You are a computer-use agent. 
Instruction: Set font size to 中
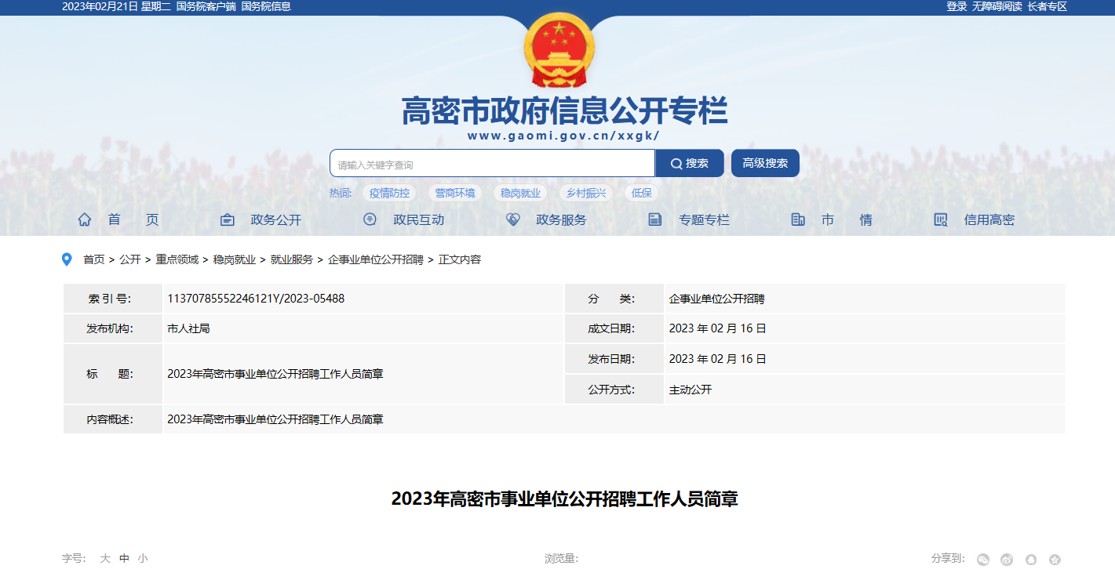coord(124,559)
